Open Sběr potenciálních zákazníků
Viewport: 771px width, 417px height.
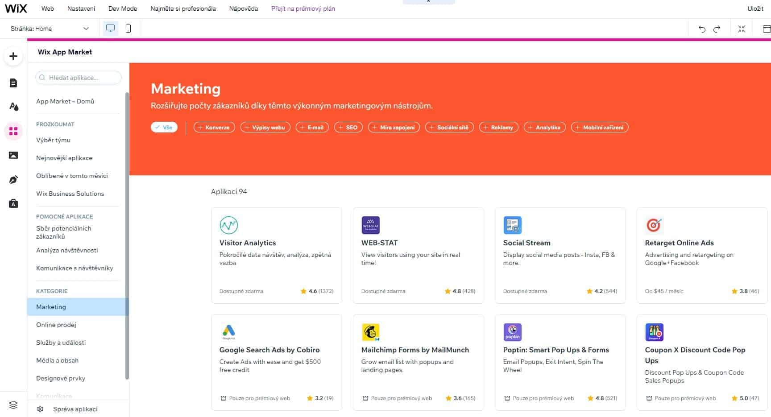(x=64, y=232)
